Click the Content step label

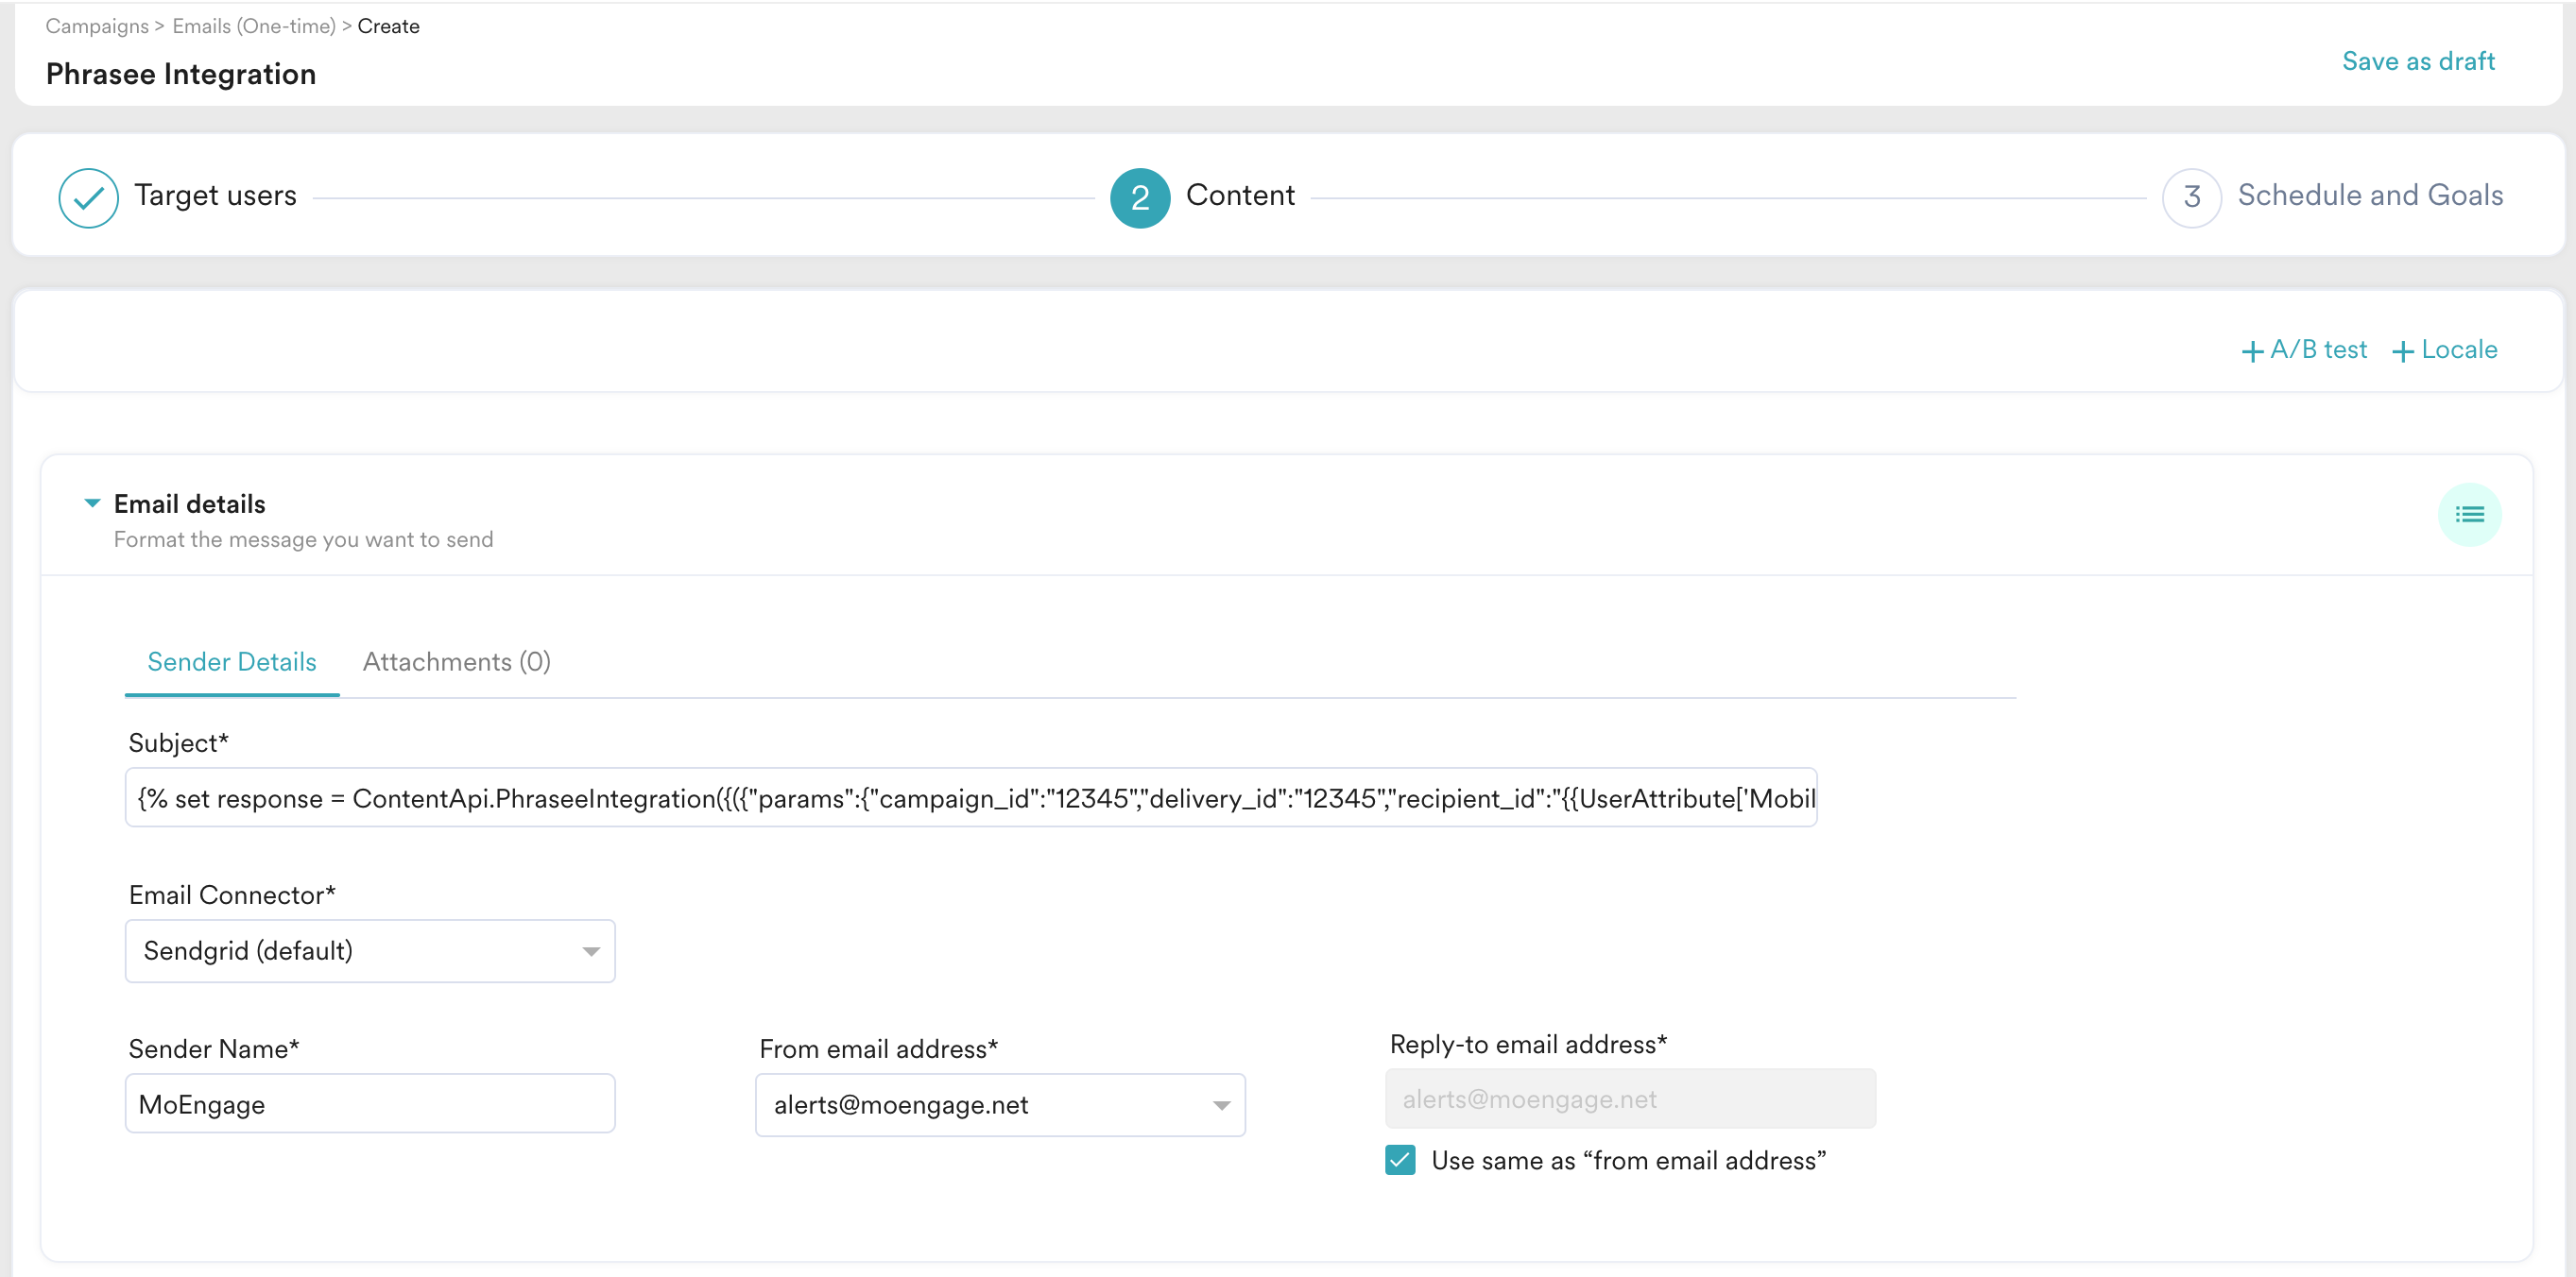[1240, 195]
